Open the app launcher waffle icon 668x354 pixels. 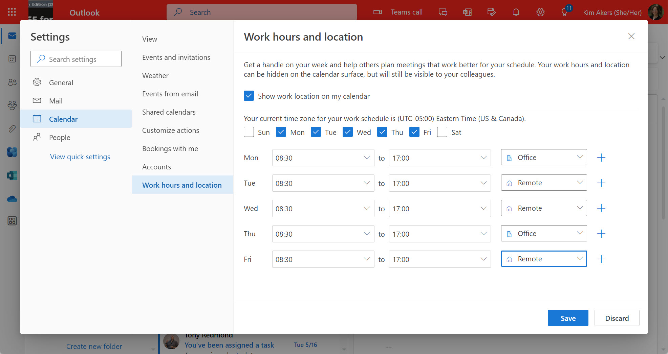pos(12,13)
